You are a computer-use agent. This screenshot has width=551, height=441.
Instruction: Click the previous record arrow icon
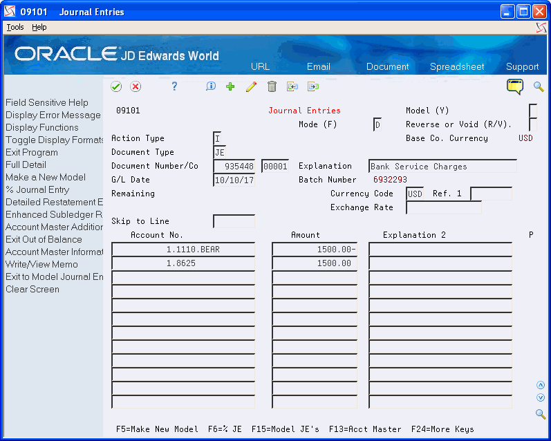[292, 86]
